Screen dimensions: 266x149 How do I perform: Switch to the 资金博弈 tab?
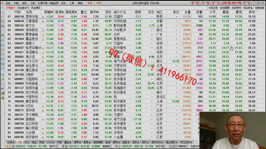35,7
